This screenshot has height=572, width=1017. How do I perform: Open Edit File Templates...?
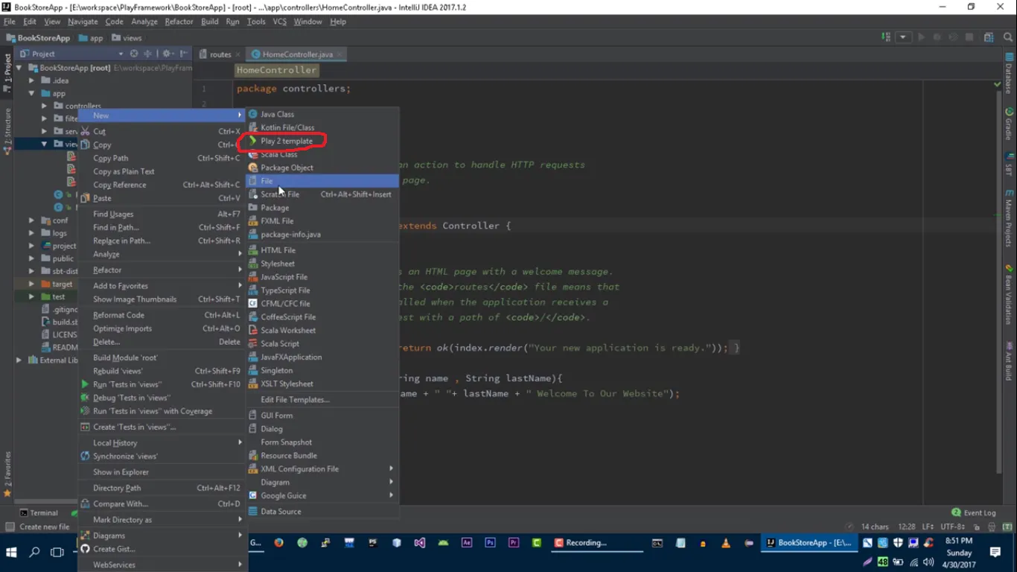pos(322,399)
